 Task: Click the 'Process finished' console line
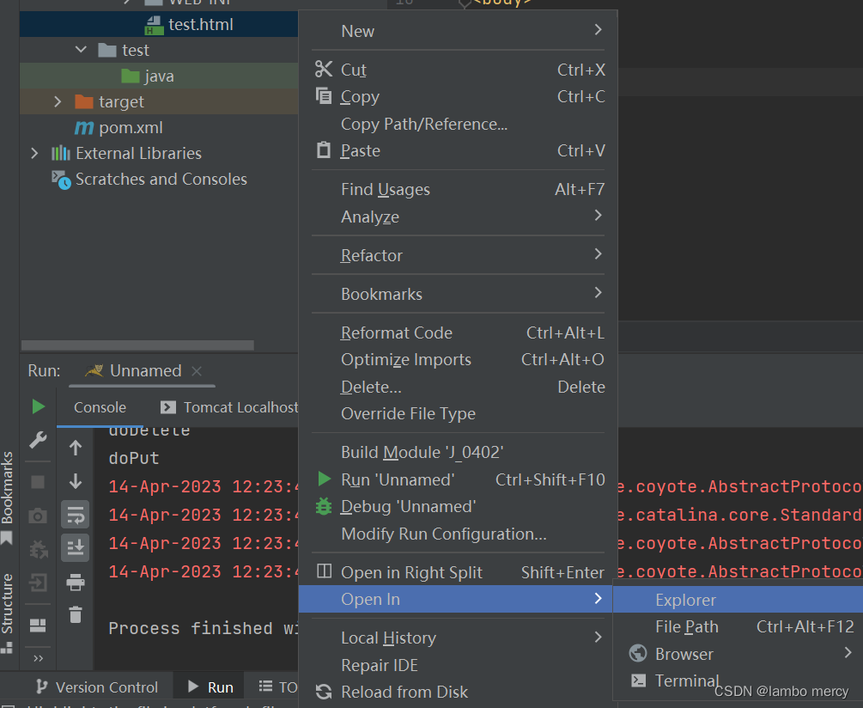click(204, 628)
